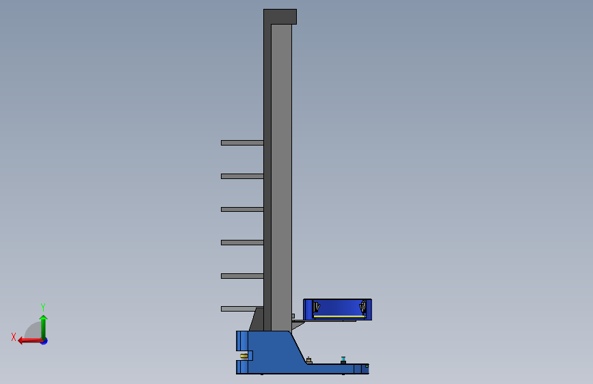Select the topmost grey shelf arm

point(242,143)
